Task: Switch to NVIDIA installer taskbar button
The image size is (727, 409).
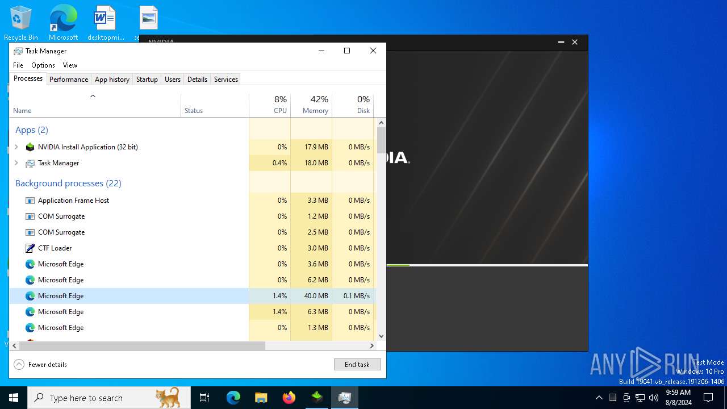Action: 317,398
